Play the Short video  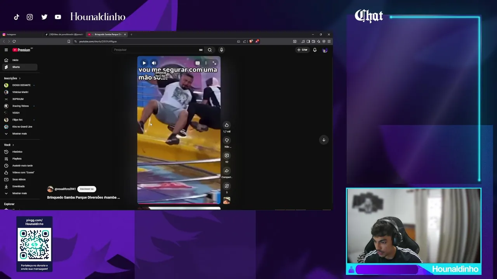pos(144,63)
